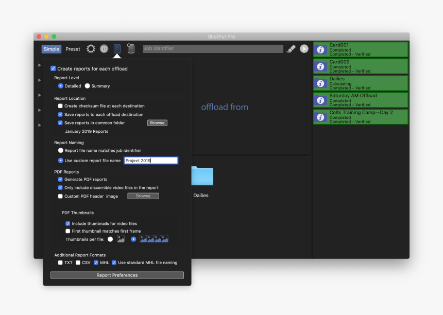This screenshot has height=315, width=443.
Task: Enable the CSV report format checkbox
Action: coord(78,262)
